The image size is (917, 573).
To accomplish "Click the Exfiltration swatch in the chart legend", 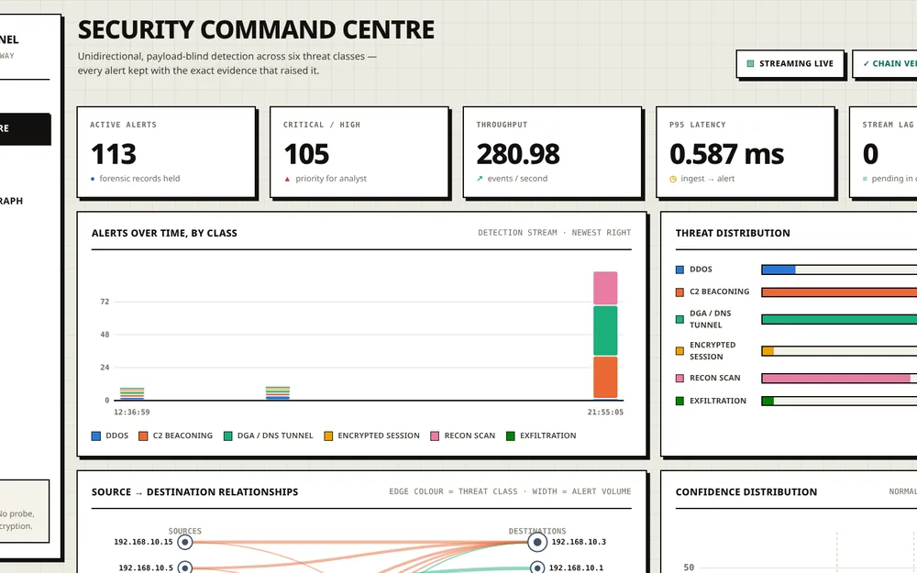I will pyautogui.click(x=511, y=436).
